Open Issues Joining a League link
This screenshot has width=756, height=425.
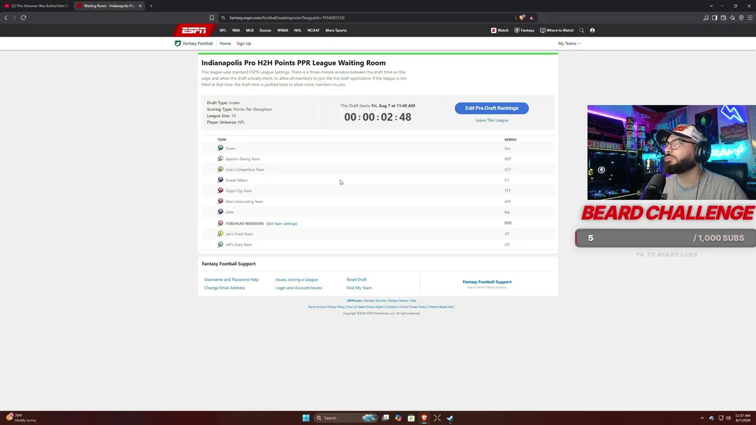(x=296, y=280)
